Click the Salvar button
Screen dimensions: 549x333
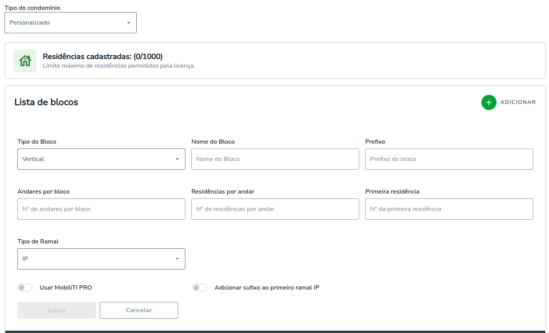(57, 310)
